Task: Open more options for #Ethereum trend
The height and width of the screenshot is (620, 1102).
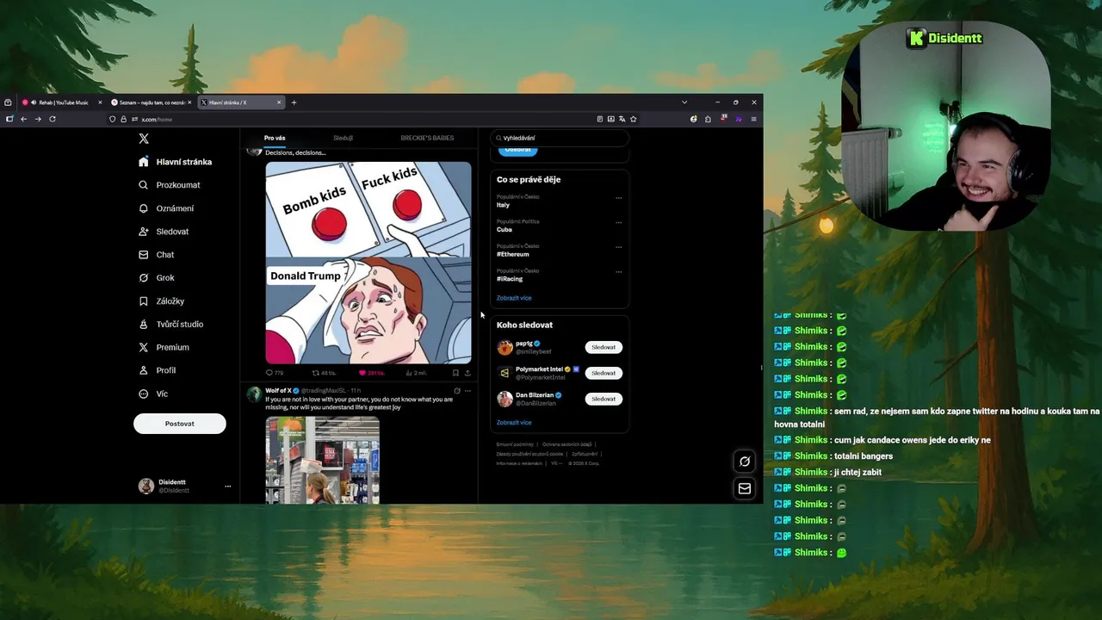Action: click(x=618, y=247)
